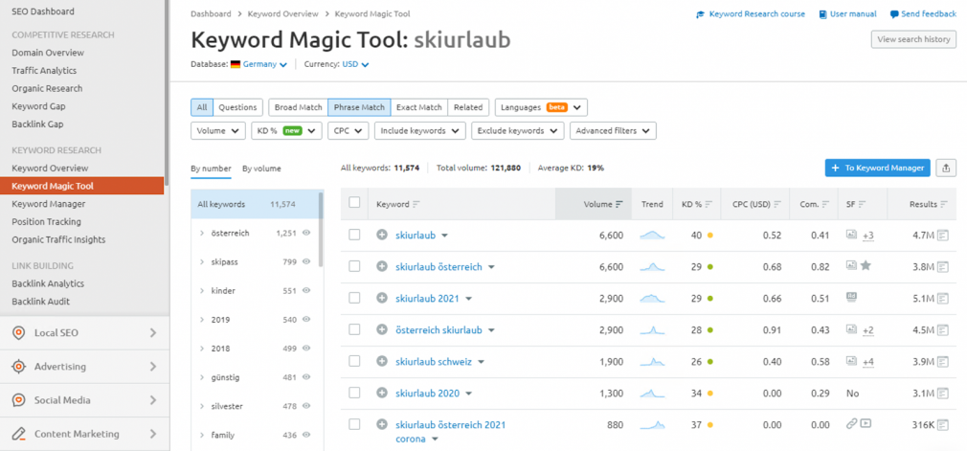967x451 pixels.
Task: Open Advanced filters dropdown
Action: point(613,131)
